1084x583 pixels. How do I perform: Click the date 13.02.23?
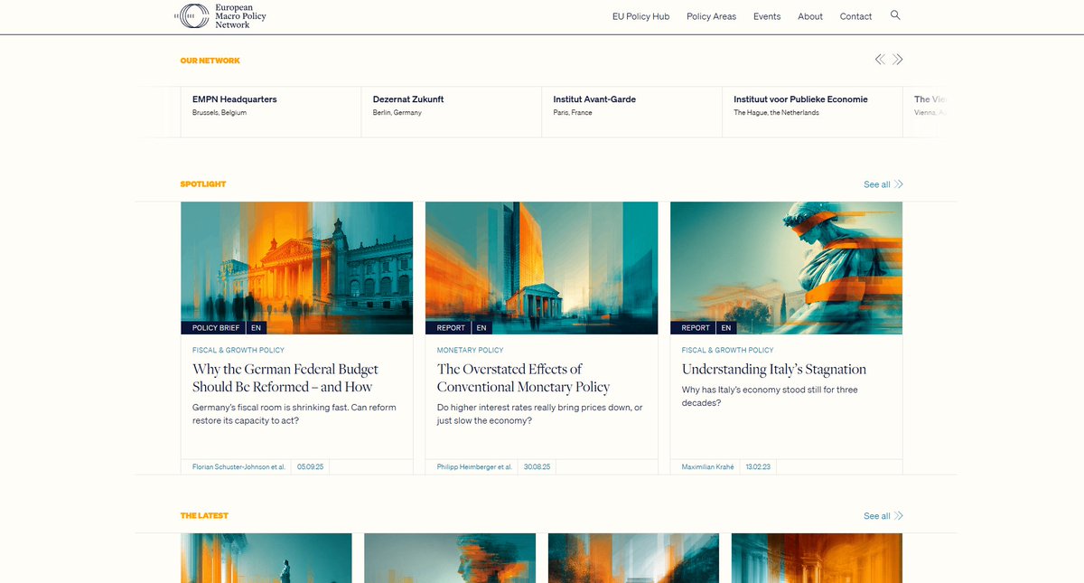click(759, 467)
